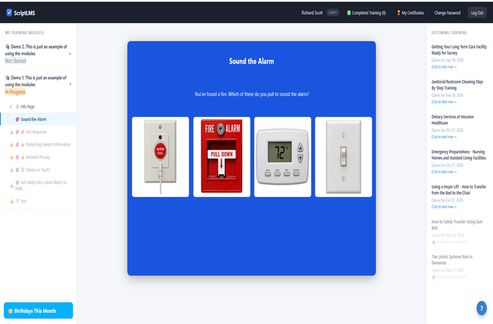Click the flame icon beside Fire Response

[x=23, y=132]
